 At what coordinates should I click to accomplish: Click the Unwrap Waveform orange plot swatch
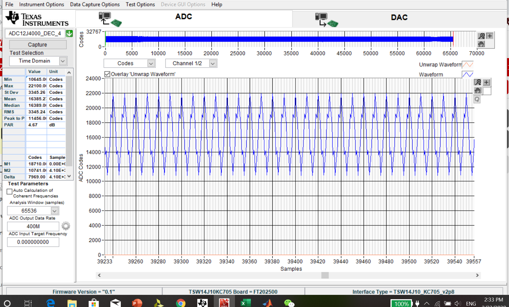pos(468,64)
